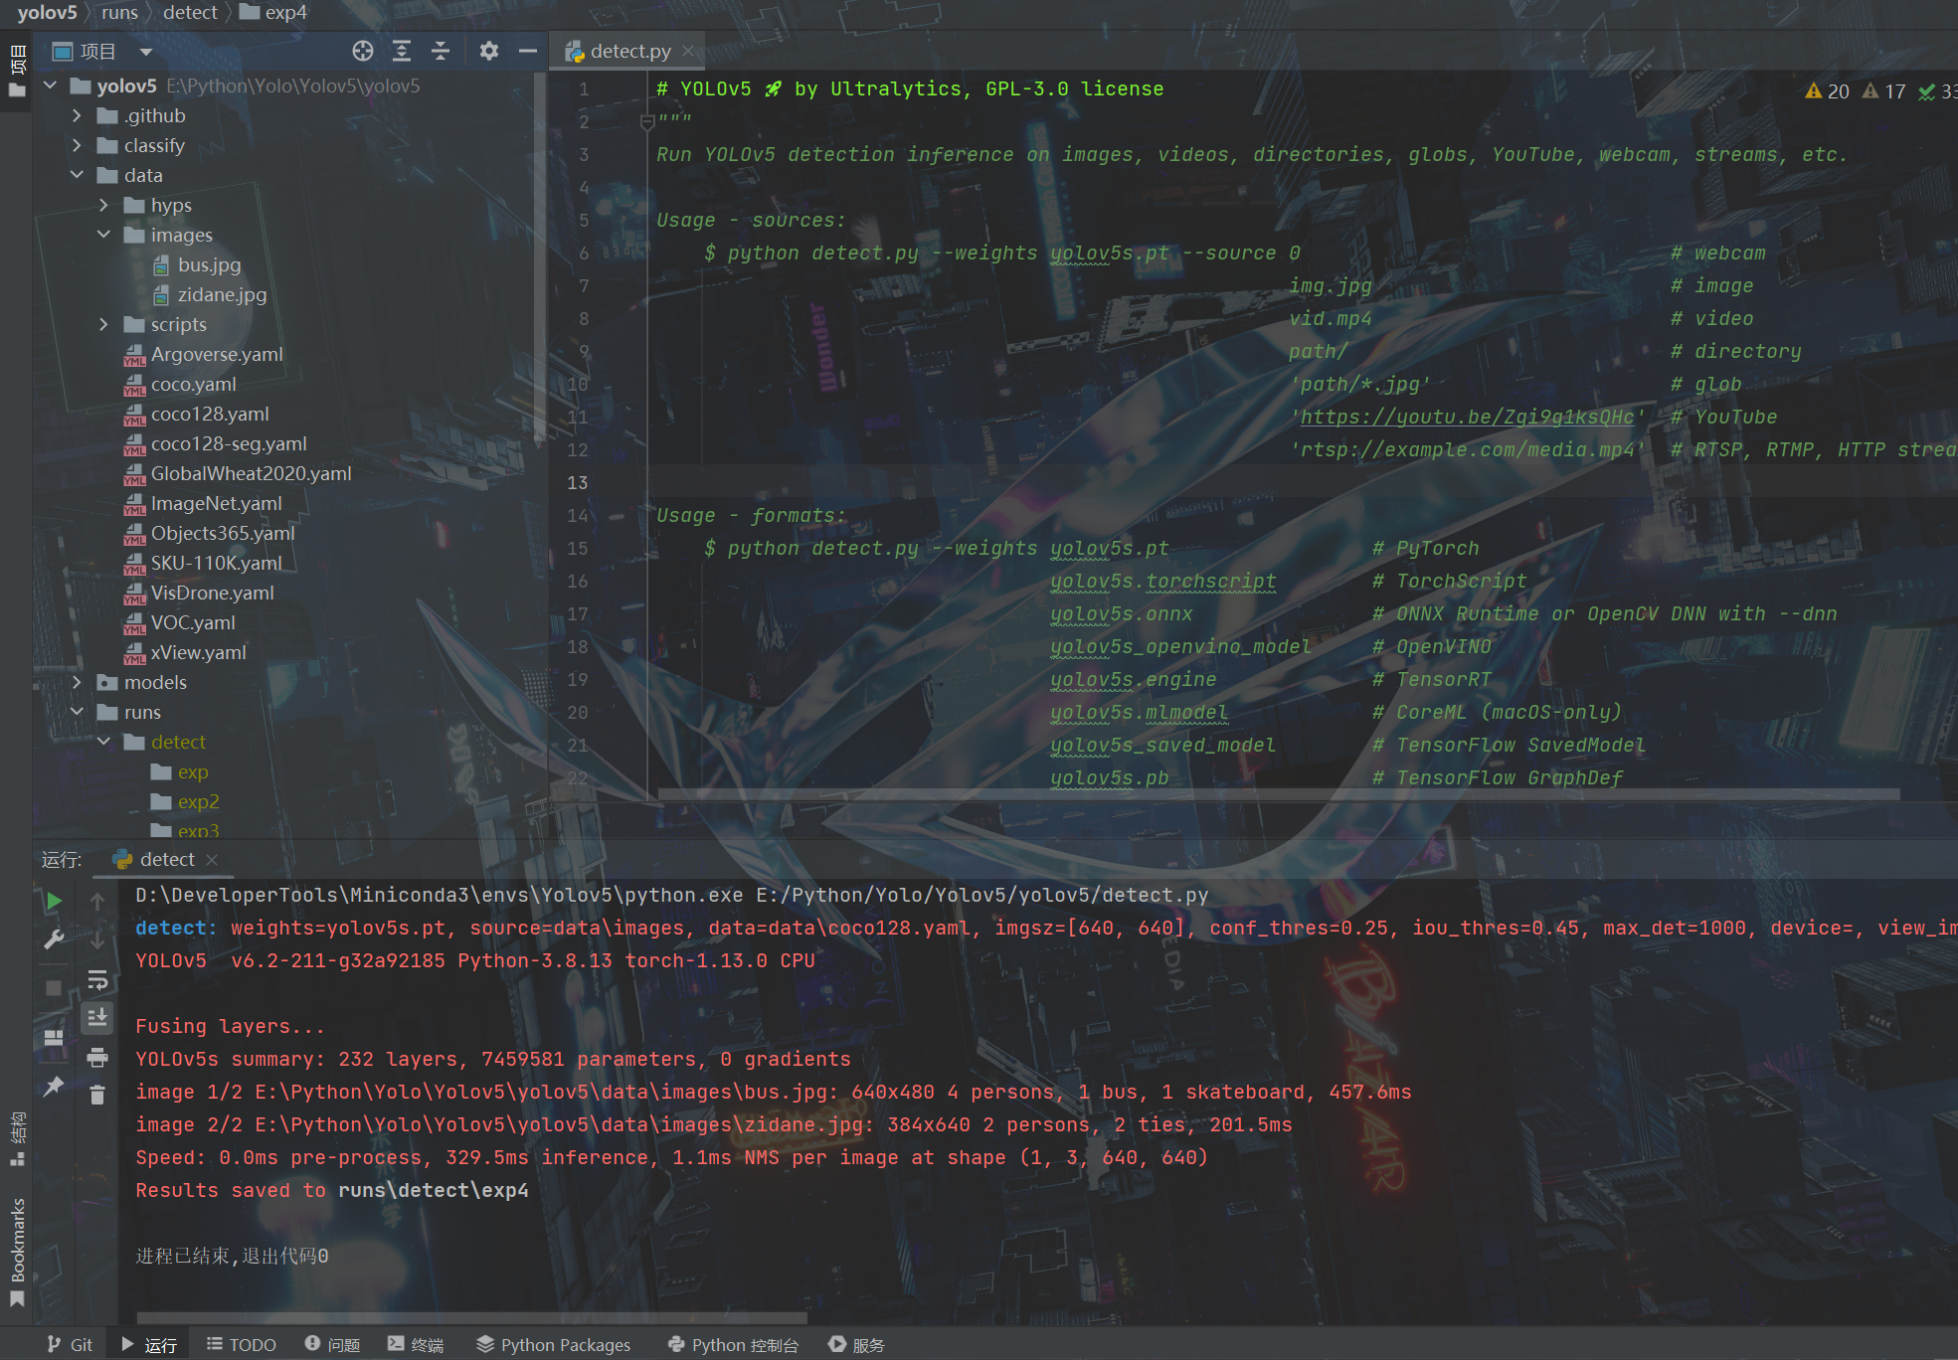Image resolution: width=1958 pixels, height=1360 pixels.
Task: Open the 问题 problems tool window
Action: pos(333,1345)
